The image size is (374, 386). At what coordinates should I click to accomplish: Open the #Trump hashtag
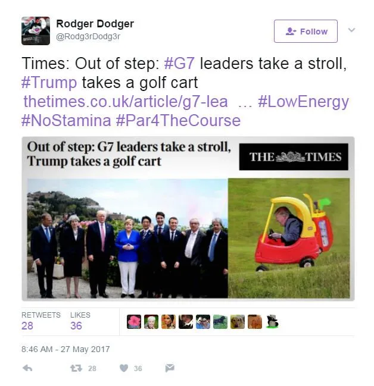(49, 82)
